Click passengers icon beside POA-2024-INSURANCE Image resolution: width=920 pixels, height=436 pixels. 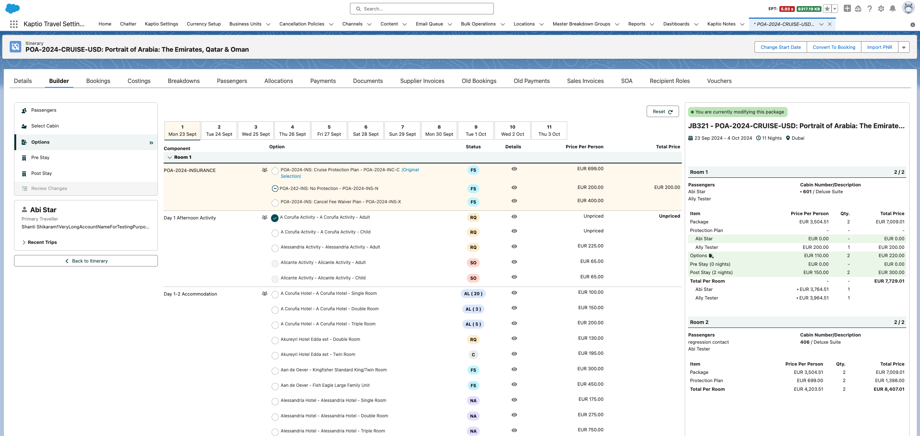pos(264,170)
